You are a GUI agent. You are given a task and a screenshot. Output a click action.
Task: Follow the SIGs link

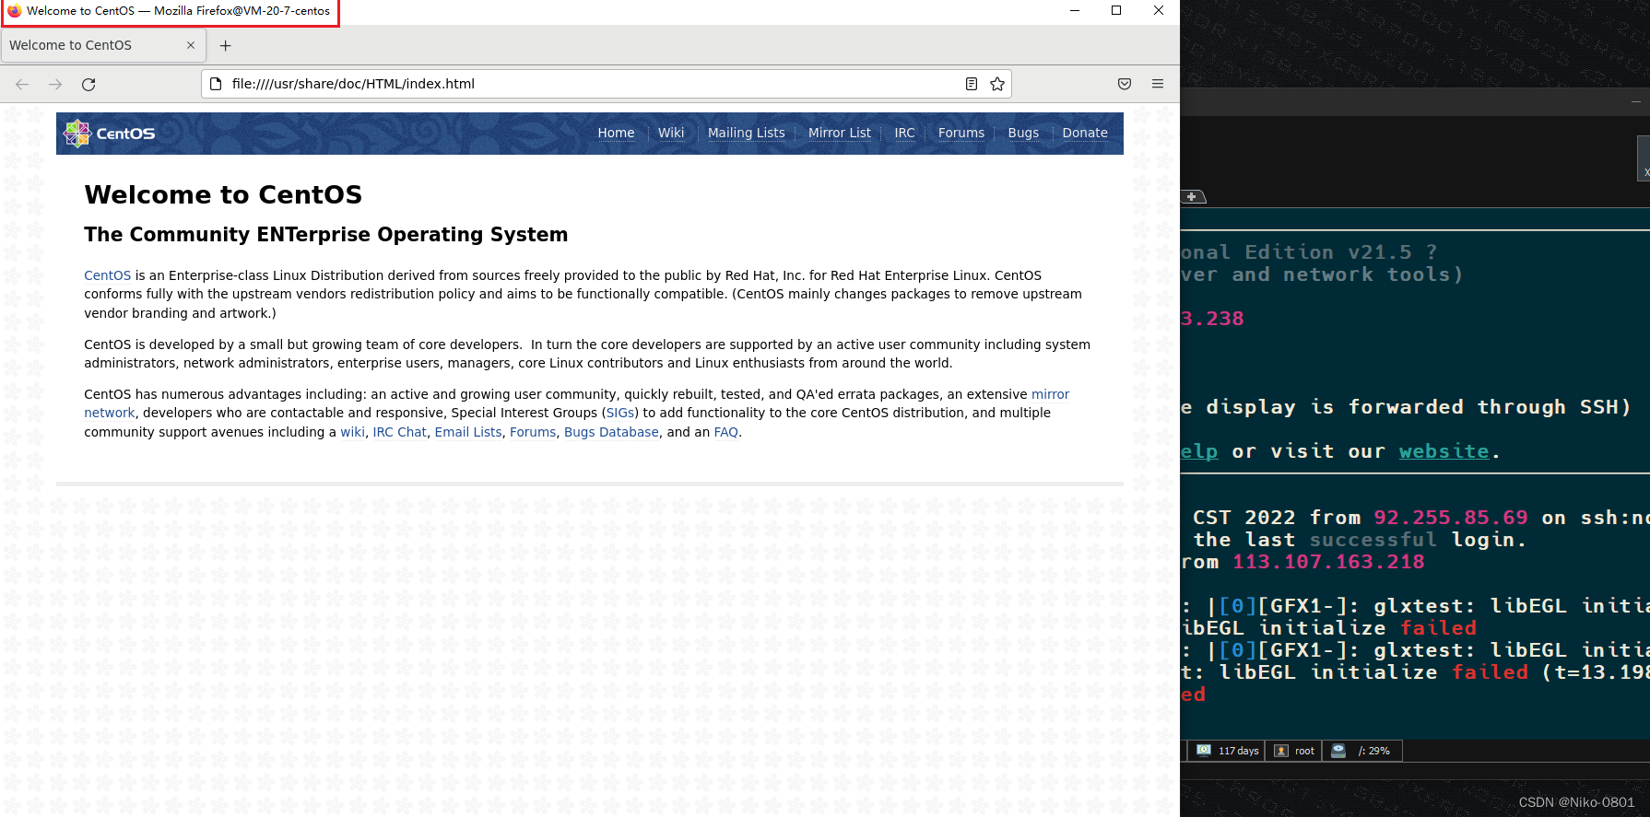pos(619,413)
